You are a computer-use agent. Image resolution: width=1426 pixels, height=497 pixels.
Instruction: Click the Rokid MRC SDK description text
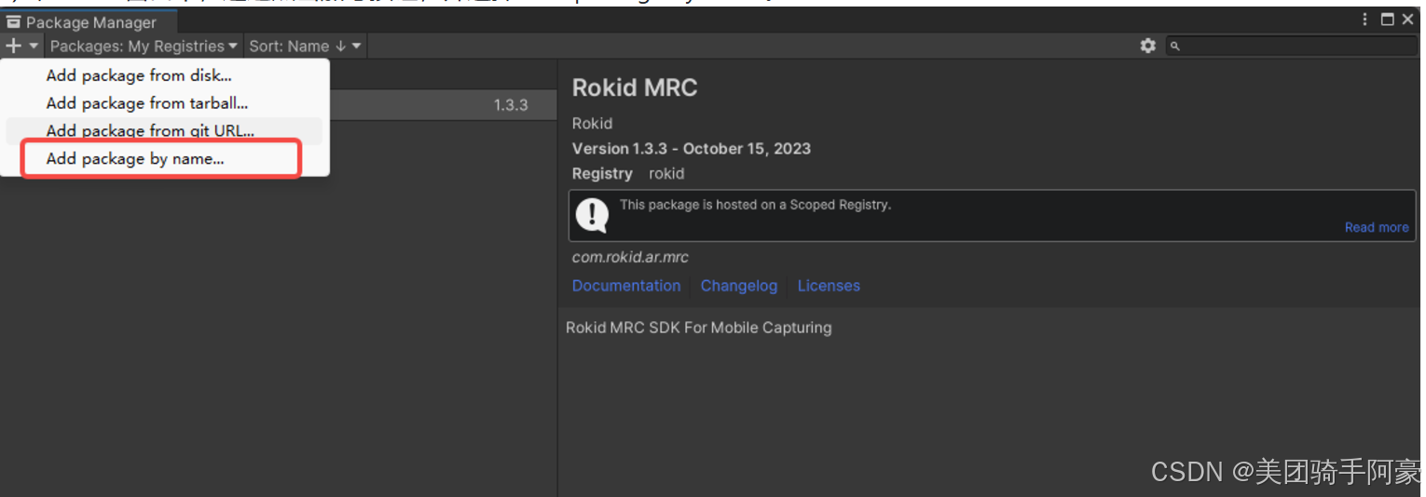pyautogui.click(x=699, y=328)
